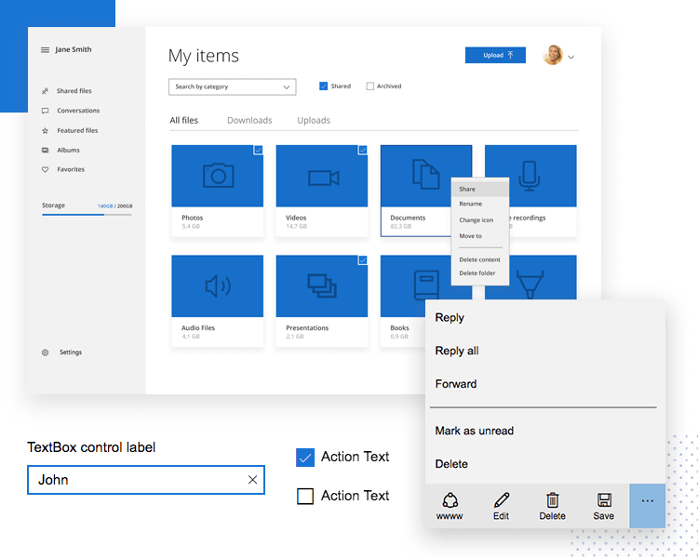Open the Audio Files speaker tile

point(218,286)
